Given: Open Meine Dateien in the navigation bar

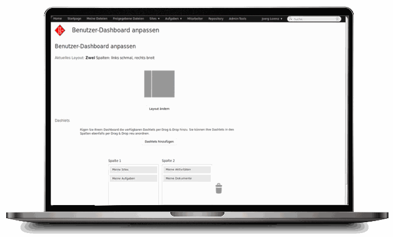Looking at the screenshot, I should tap(97, 19).
